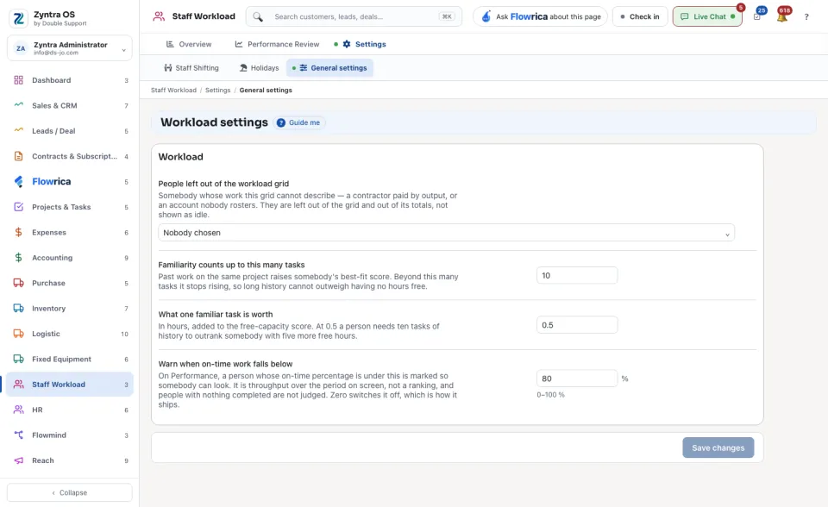The height and width of the screenshot is (507, 828).
Task: Click the Inventory truck icon
Action: pyautogui.click(x=18, y=309)
